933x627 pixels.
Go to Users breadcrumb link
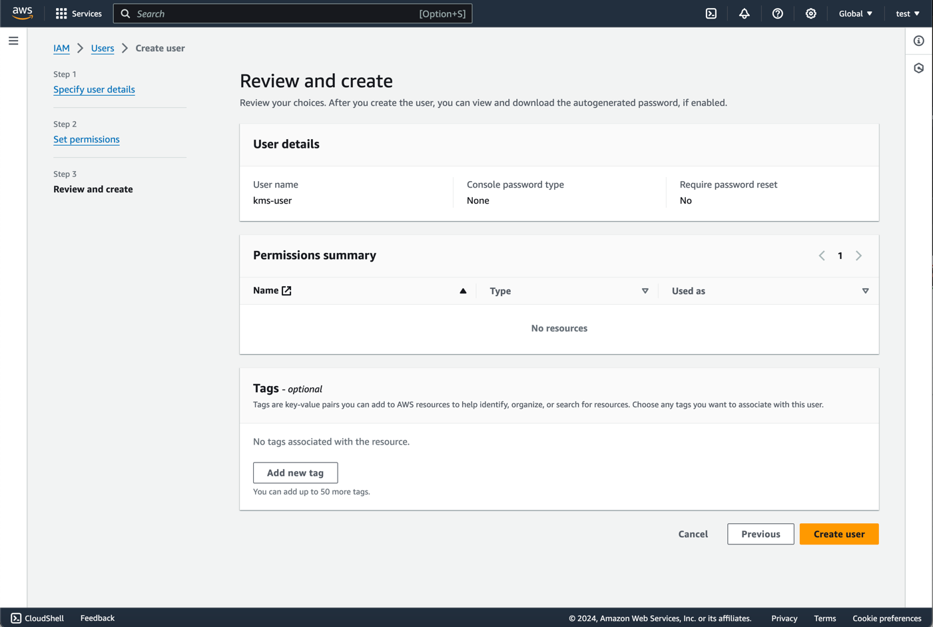click(103, 48)
